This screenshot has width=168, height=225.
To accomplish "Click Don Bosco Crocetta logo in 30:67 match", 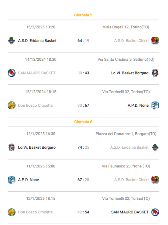I will 12,106.
